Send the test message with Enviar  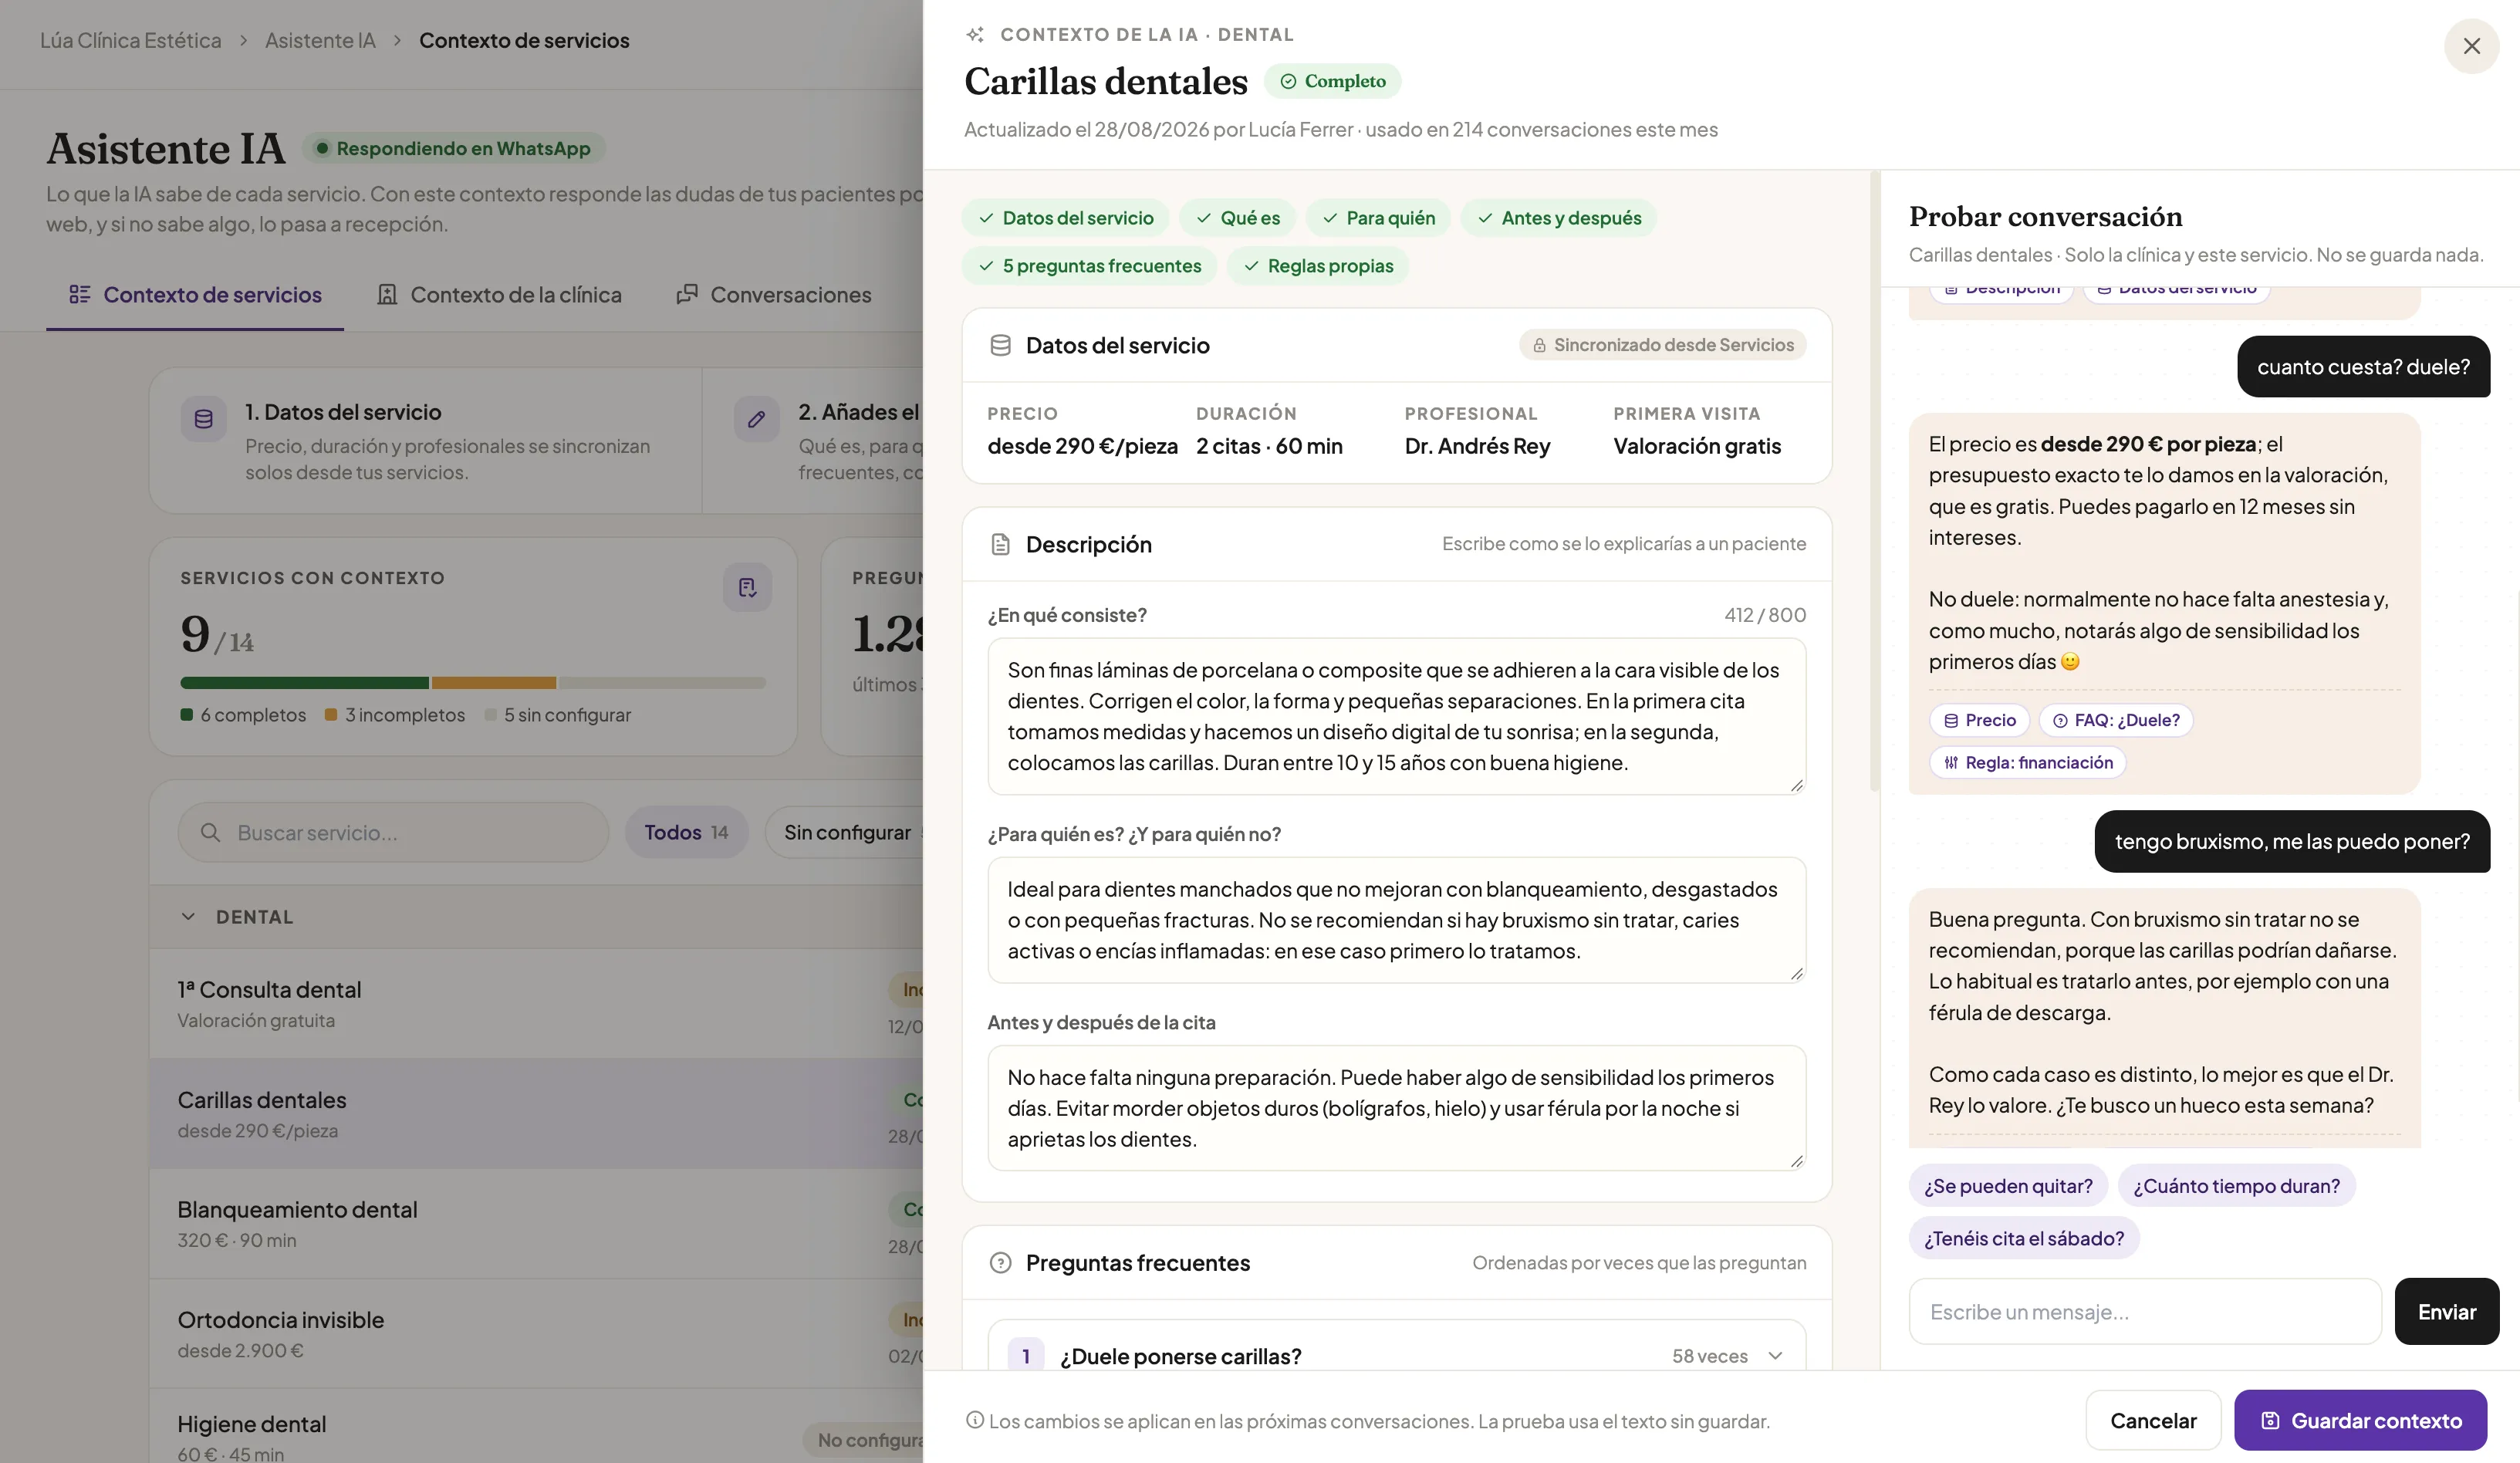click(2446, 1312)
